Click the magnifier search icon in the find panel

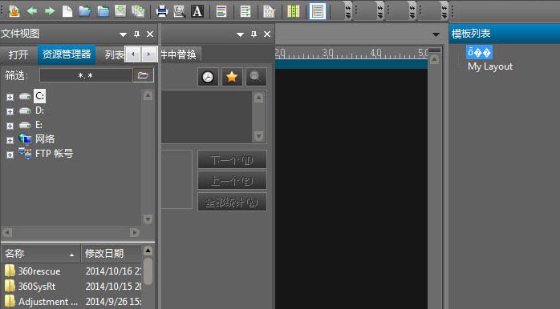[x=256, y=77]
